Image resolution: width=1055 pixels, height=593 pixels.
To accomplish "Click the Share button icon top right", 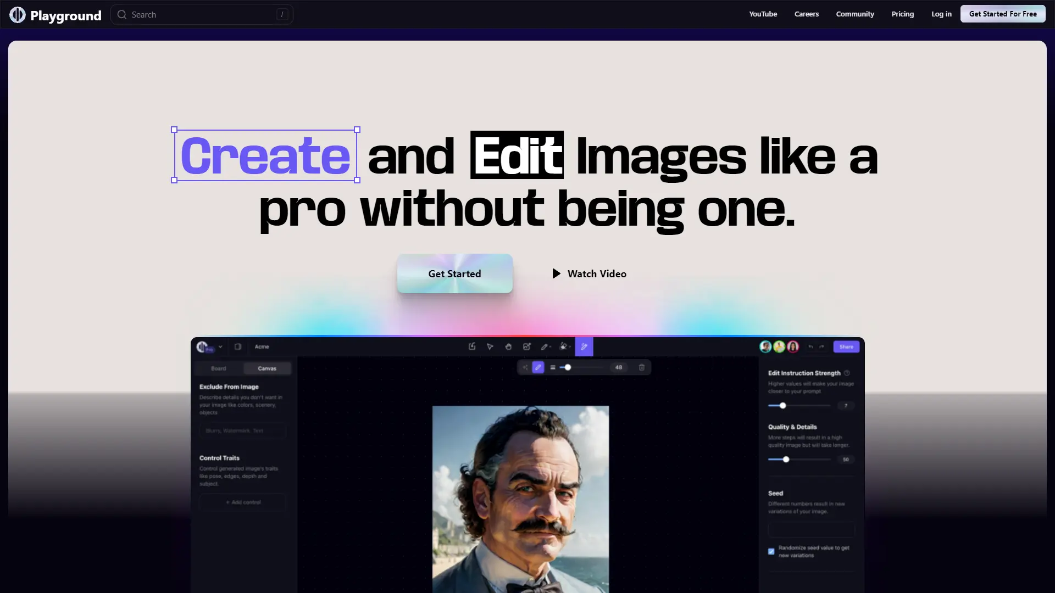I will [846, 346].
